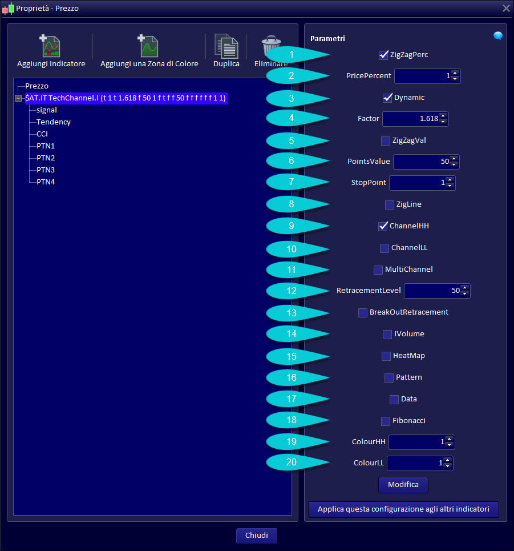Screen dimensions: 514x551
Task: Click the Aggiungi Indicatore icon
Action: (50, 46)
